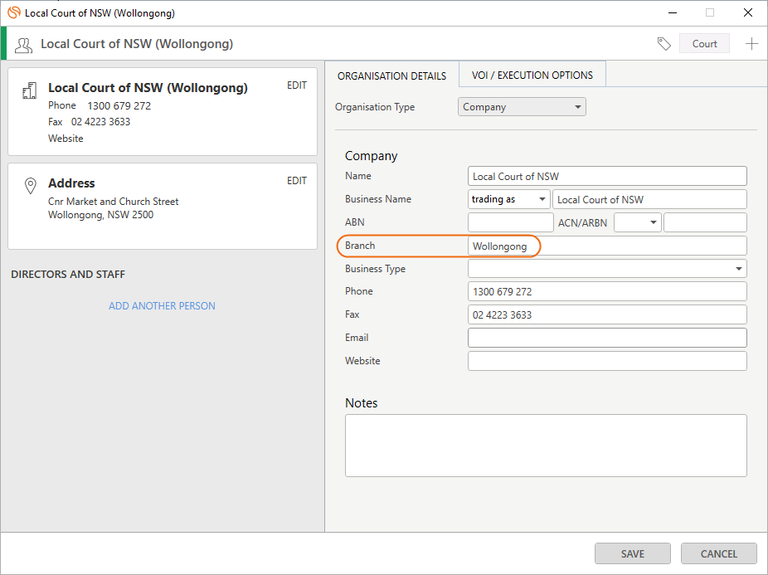This screenshot has height=575, width=768.
Task: Select fax number 02 4223 3633 in card
Action: point(100,122)
